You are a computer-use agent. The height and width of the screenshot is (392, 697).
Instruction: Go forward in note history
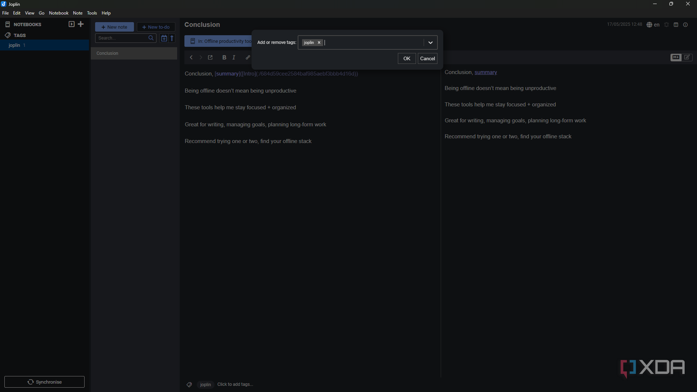click(x=201, y=58)
